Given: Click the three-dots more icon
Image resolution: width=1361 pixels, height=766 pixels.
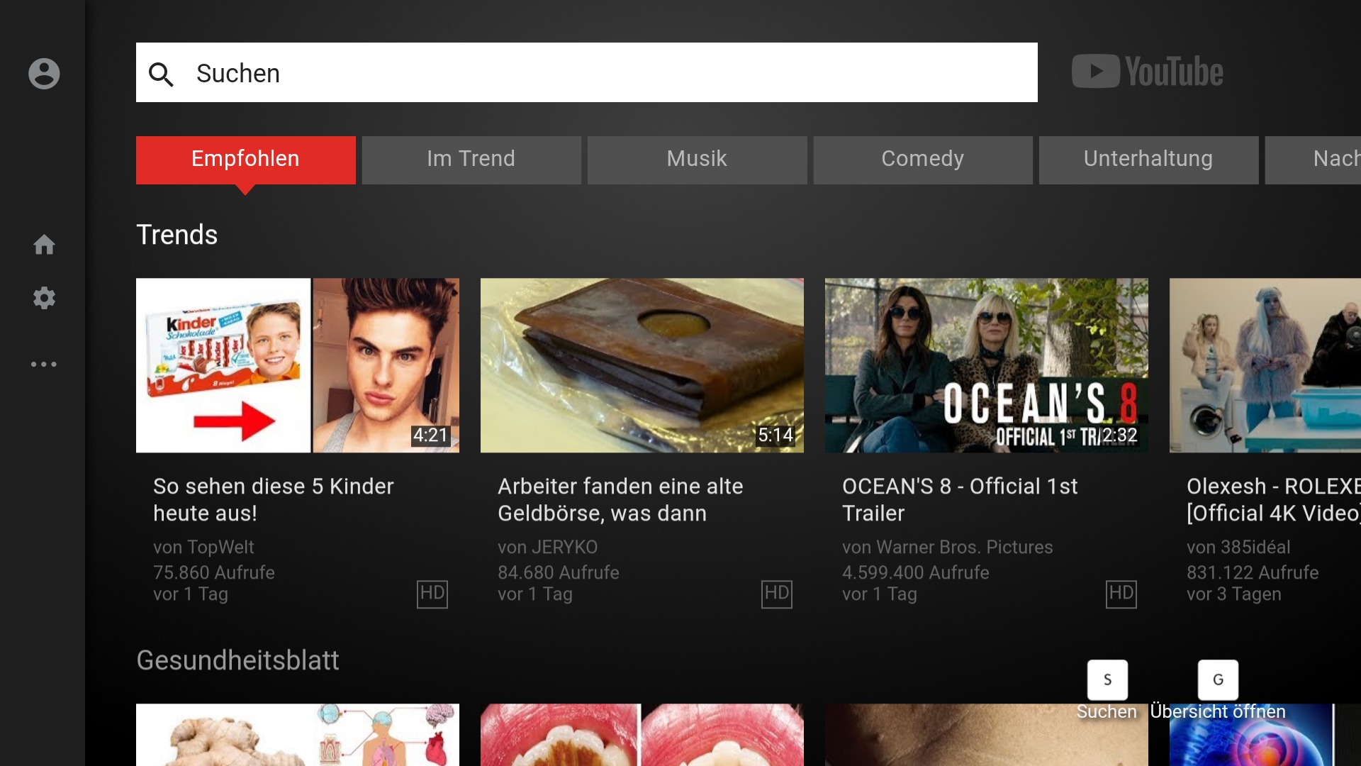Looking at the screenshot, I should pyautogui.click(x=44, y=364).
